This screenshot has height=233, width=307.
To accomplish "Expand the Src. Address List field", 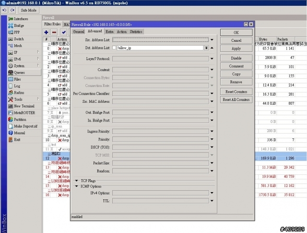I will [x=212, y=40].
